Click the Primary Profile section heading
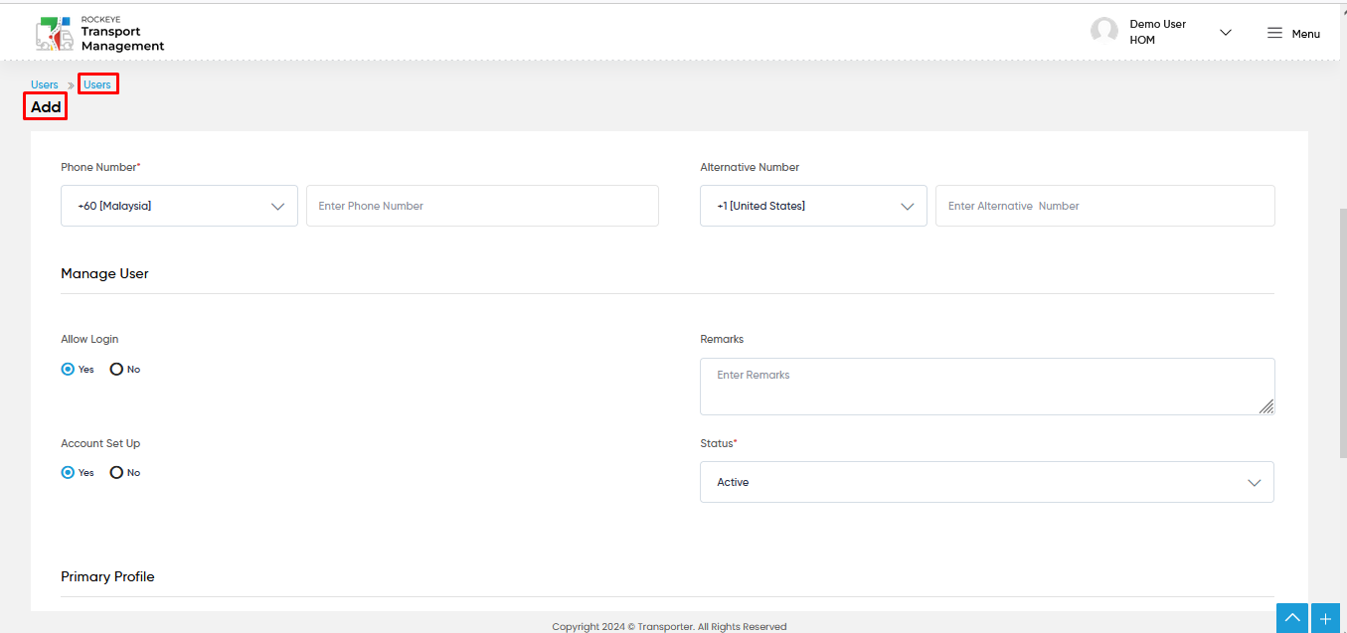Image resolution: width=1347 pixels, height=633 pixels. click(107, 576)
